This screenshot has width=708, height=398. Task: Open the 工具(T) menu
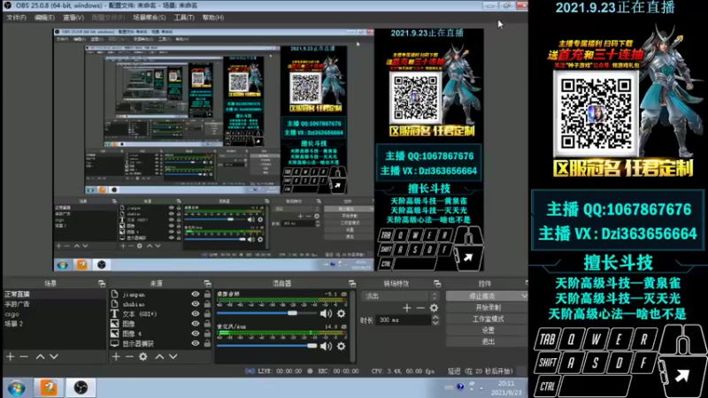pos(184,17)
